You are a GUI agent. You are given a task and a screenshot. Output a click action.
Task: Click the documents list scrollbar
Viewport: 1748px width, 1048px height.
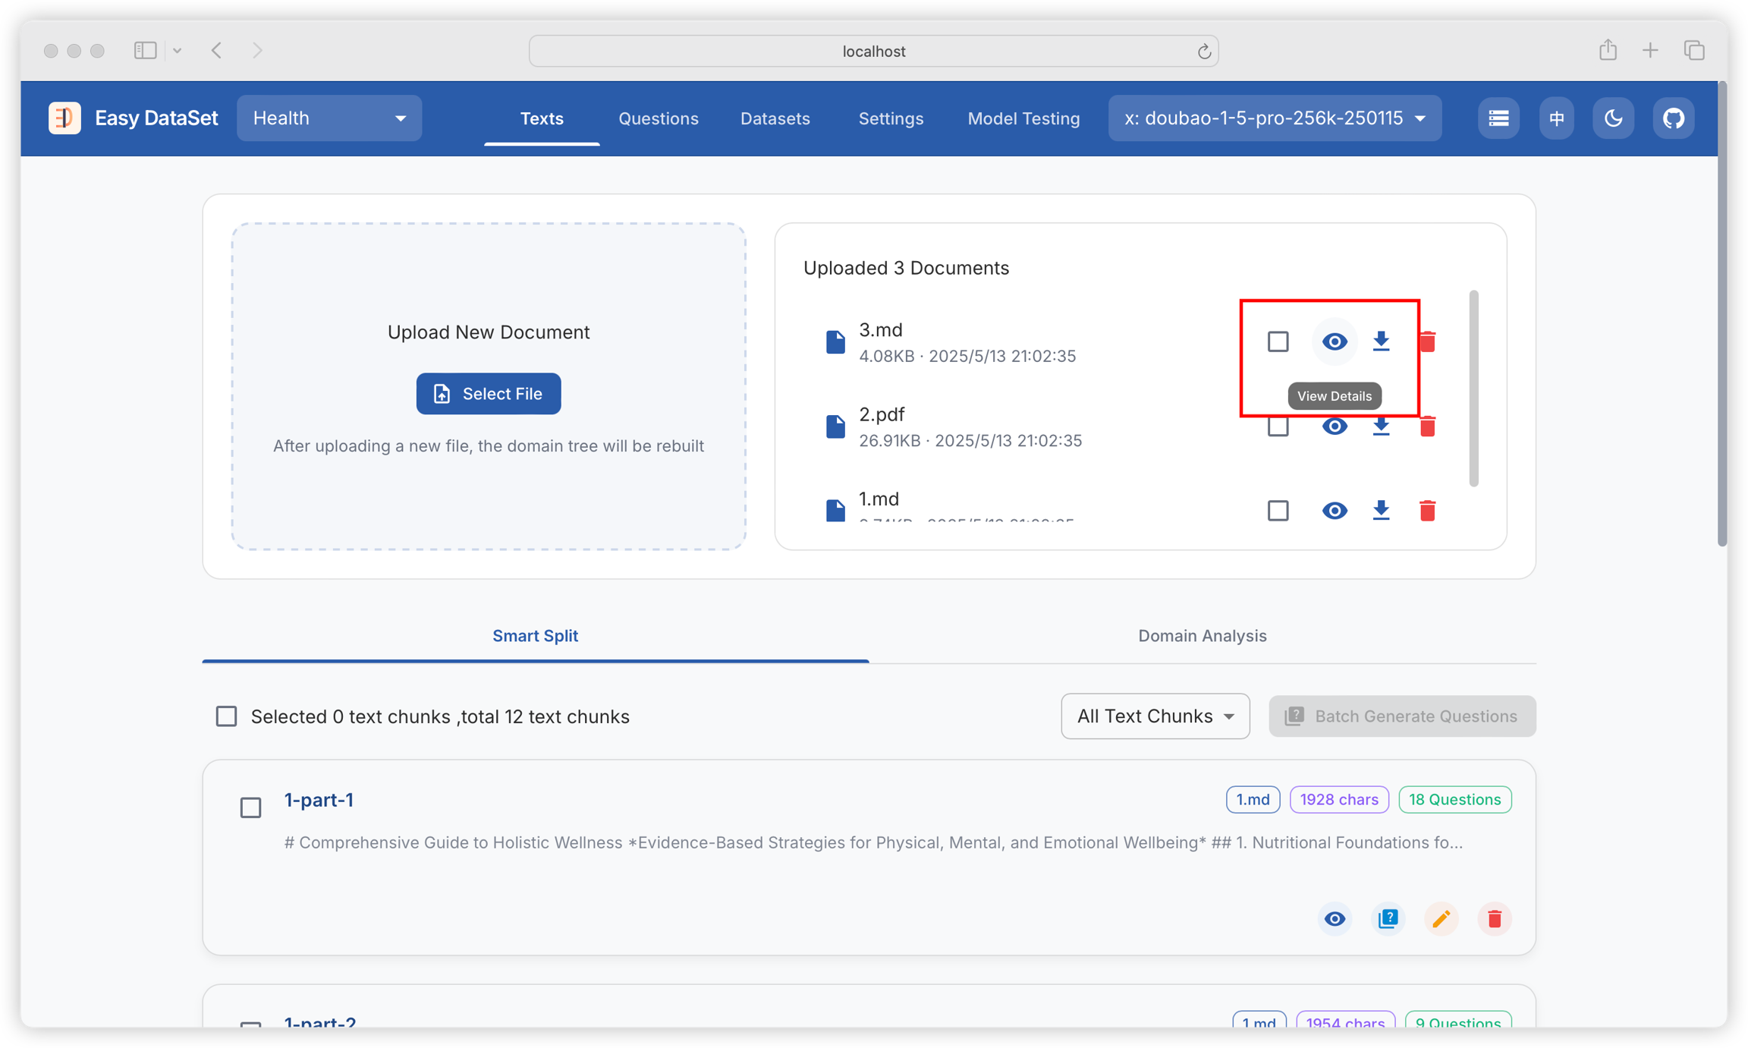click(1473, 387)
